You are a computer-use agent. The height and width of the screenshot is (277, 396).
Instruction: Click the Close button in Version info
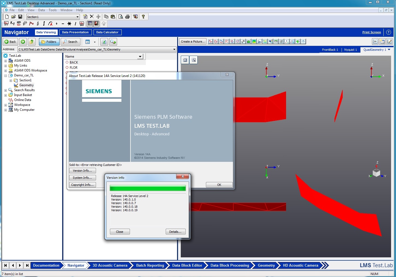click(x=120, y=232)
